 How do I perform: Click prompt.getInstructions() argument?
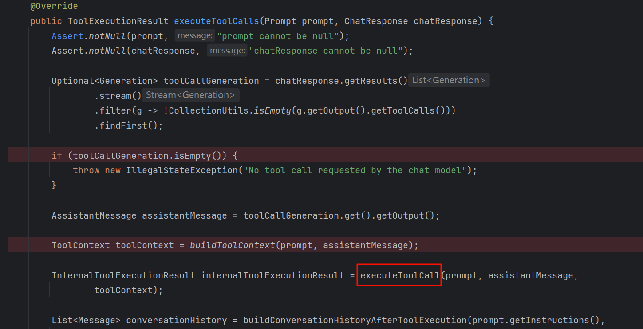click(536, 320)
